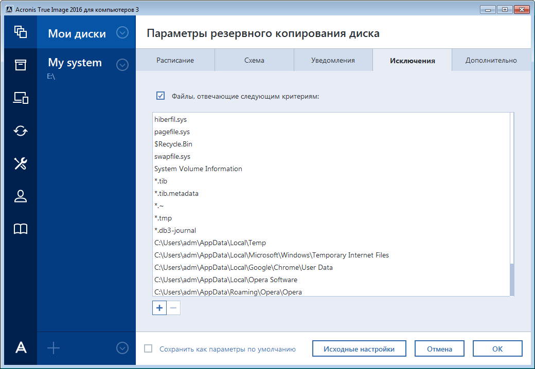The image size is (535, 369).
Task: Open the Help book icon
Action: pyautogui.click(x=21, y=229)
